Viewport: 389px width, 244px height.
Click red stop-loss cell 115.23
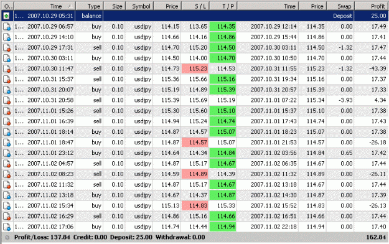(x=195, y=68)
